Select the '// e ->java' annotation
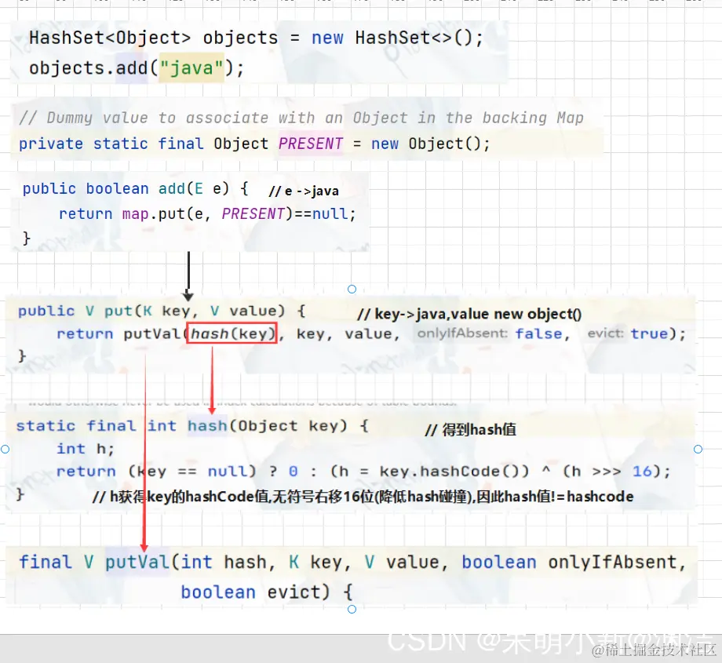Screen dimensions: 722x663 (x=304, y=191)
